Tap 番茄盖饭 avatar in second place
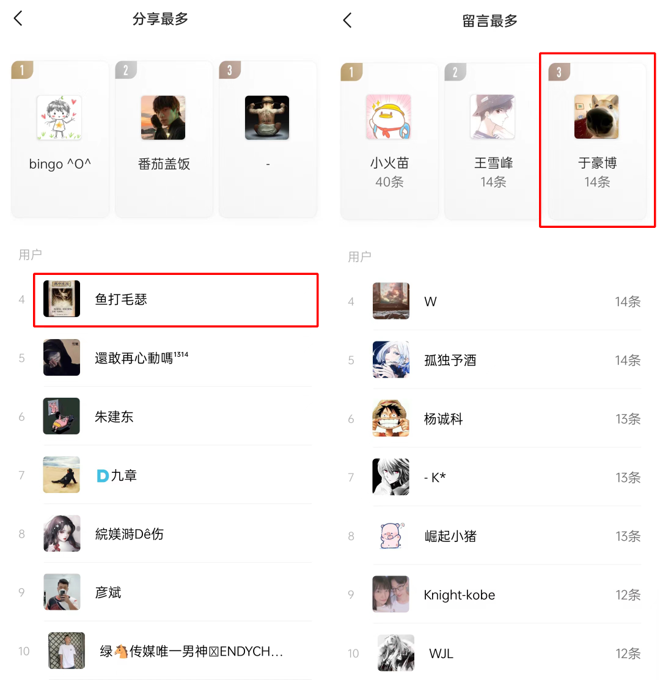Viewport: 660px width, 680px height. pos(163,117)
